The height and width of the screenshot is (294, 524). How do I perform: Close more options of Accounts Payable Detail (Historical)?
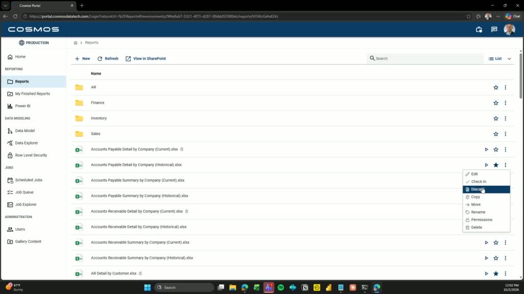tap(505, 165)
